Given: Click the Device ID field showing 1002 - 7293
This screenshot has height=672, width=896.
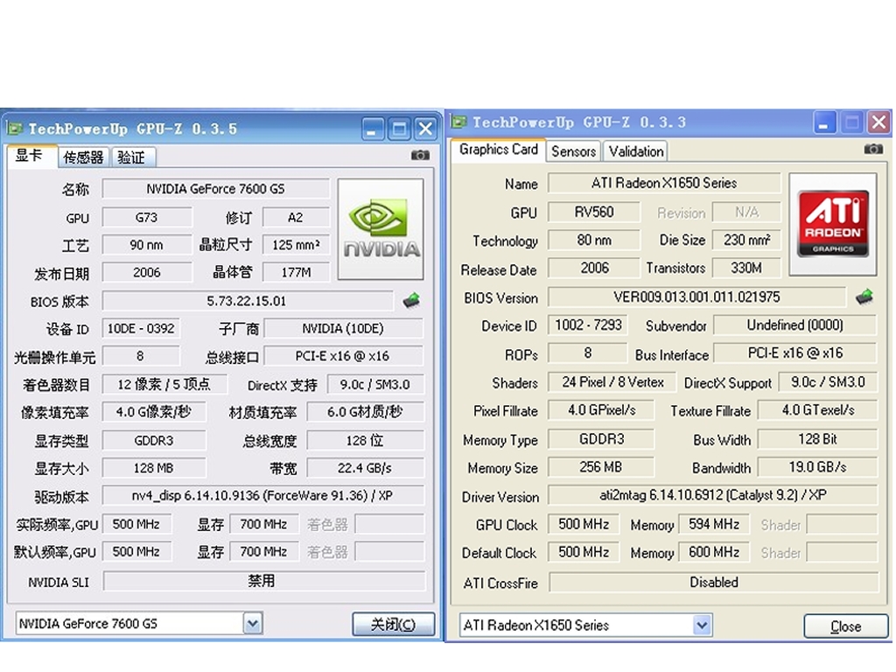Looking at the screenshot, I should pos(586,325).
